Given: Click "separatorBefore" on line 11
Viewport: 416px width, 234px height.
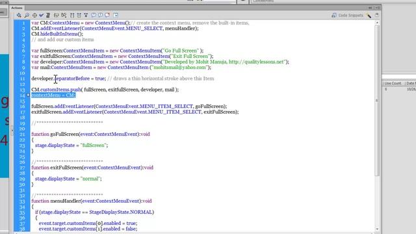Looking at the screenshot, I should [72, 78].
